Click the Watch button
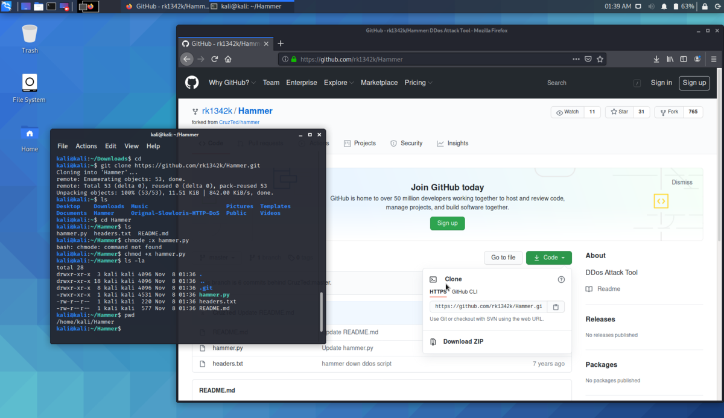This screenshot has height=418, width=724. (x=568, y=112)
